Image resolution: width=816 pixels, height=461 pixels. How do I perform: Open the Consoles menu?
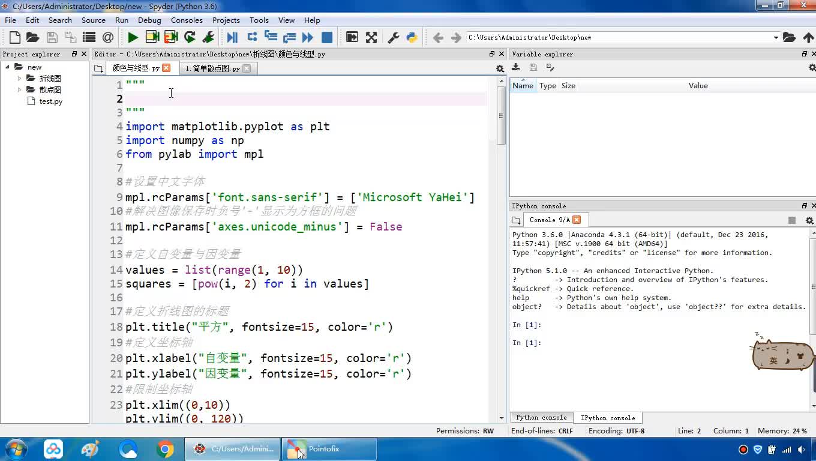(187, 20)
